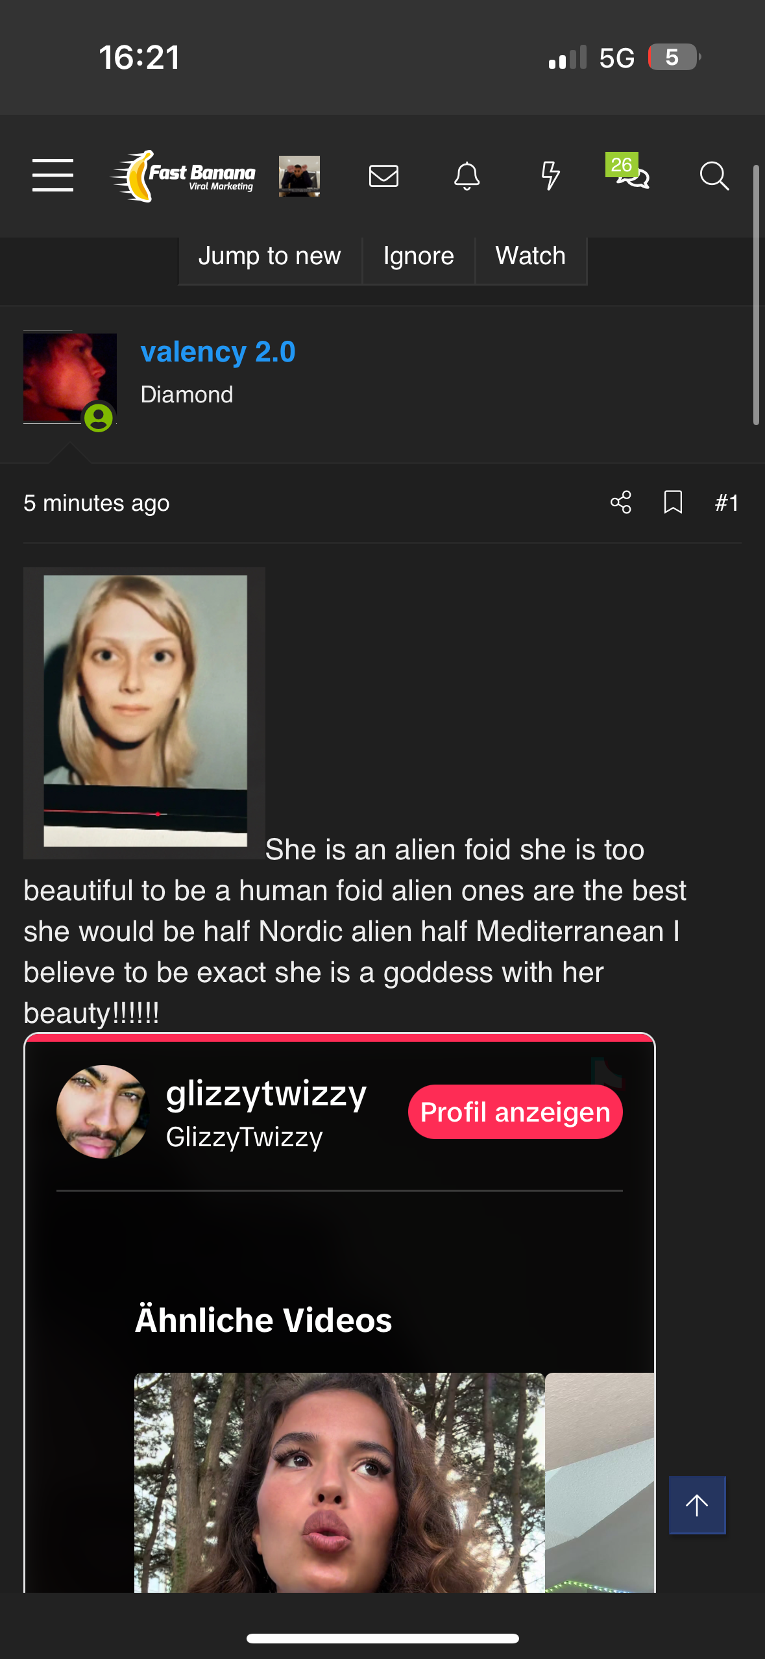Open post number #1 permalink

point(727,503)
